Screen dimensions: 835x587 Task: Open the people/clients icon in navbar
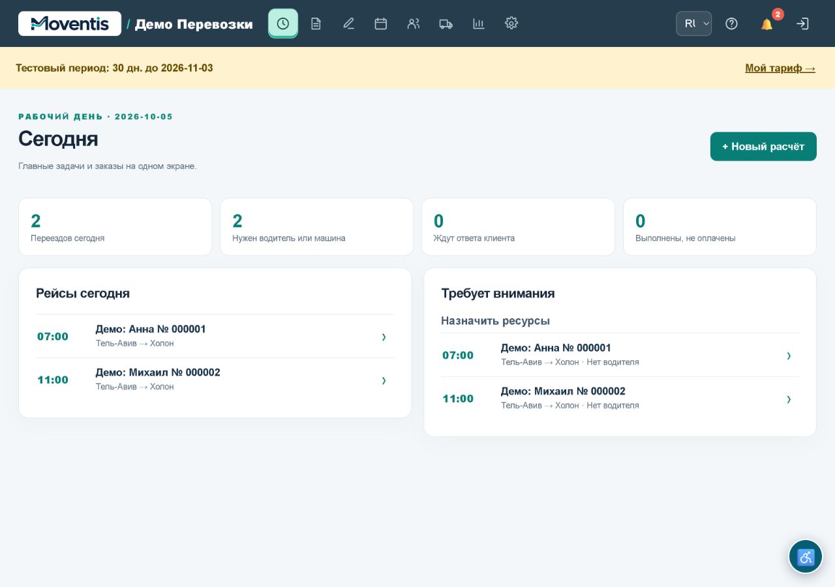pyautogui.click(x=414, y=23)
